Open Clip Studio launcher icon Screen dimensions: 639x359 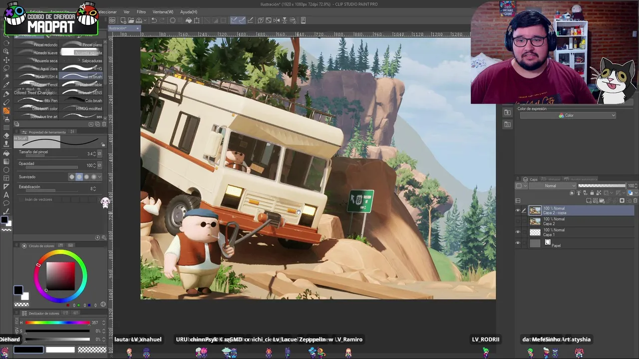click(x=112, y=20)
